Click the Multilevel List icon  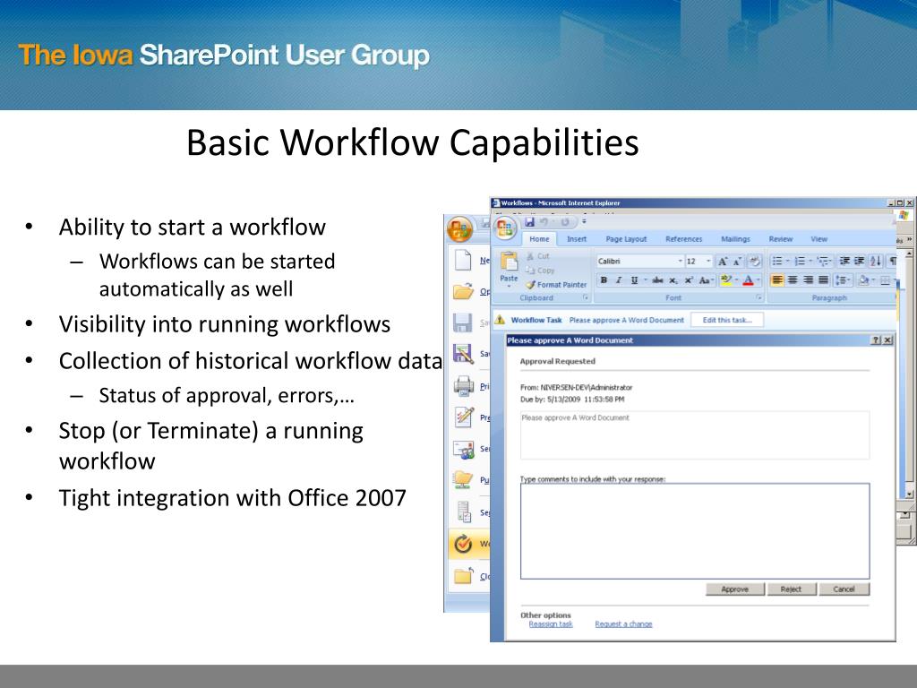(x=823, y=261)
